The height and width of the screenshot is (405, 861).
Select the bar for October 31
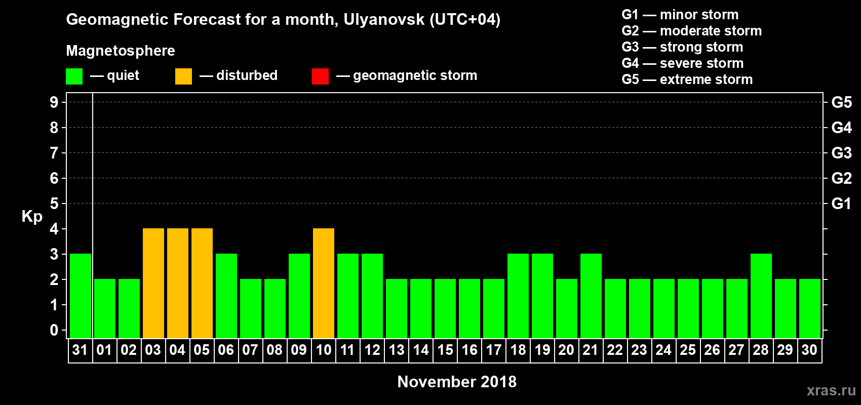click(x=81, y=296)
